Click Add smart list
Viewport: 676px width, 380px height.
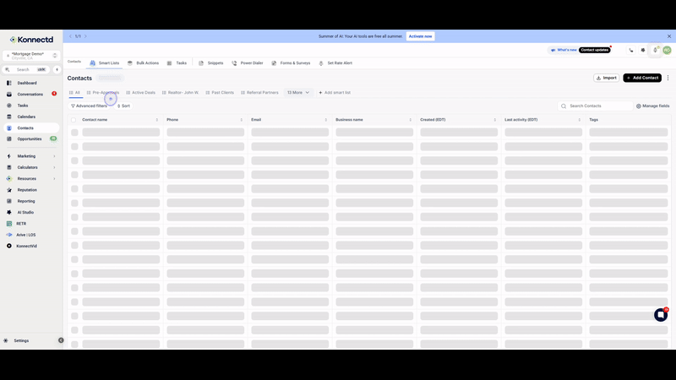335,93
